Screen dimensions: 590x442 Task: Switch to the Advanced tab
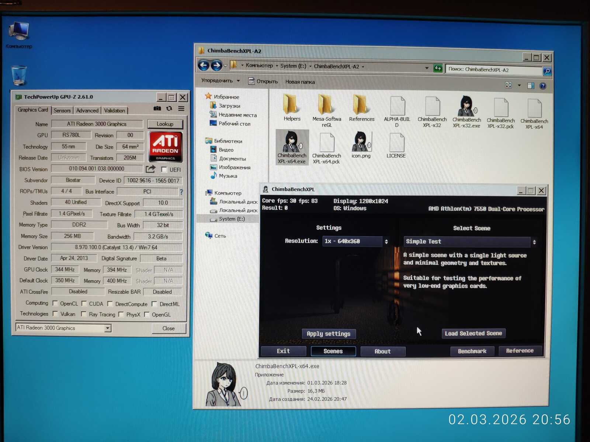tap(87, 110)
